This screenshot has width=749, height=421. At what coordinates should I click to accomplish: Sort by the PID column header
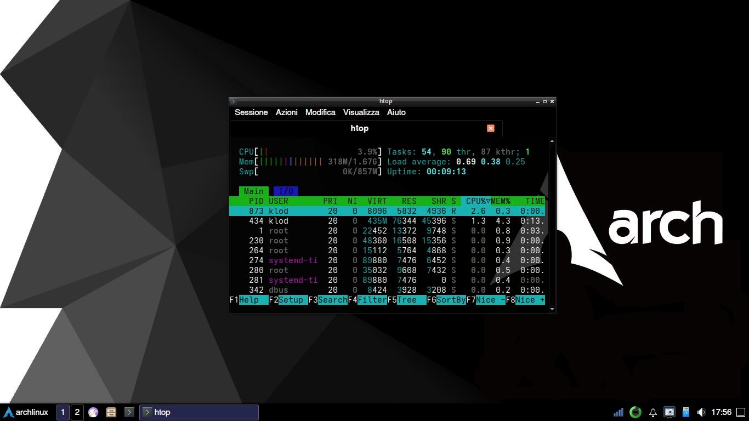(256, 201)
